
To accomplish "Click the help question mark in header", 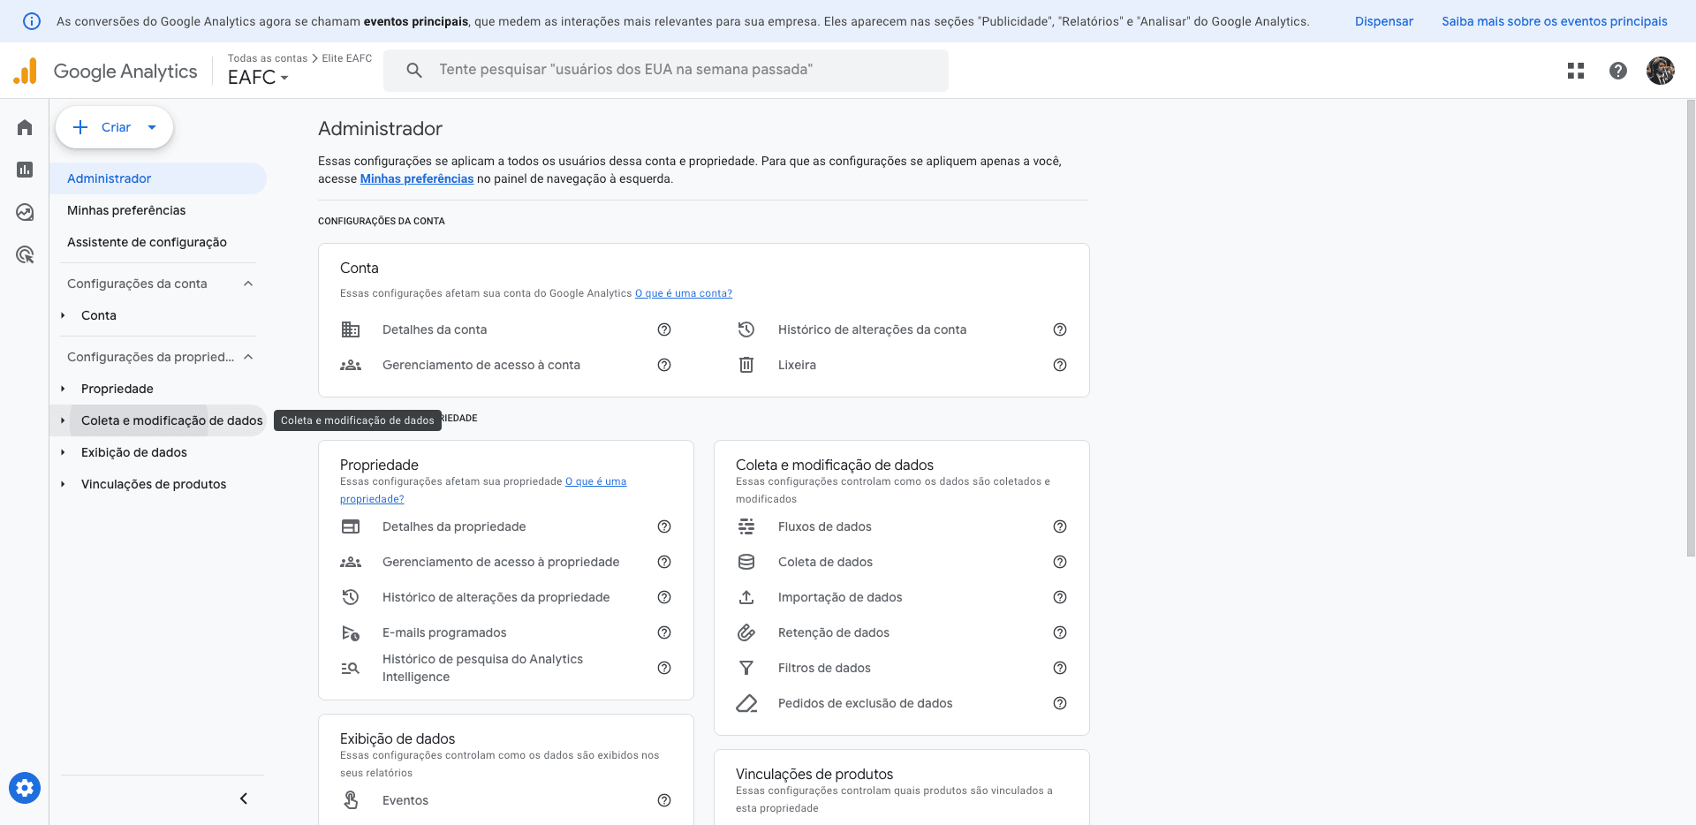I will tap(1618, 71).
